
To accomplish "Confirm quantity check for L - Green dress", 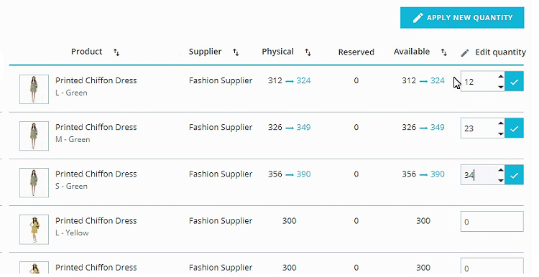I will click(x=515, y=81).
